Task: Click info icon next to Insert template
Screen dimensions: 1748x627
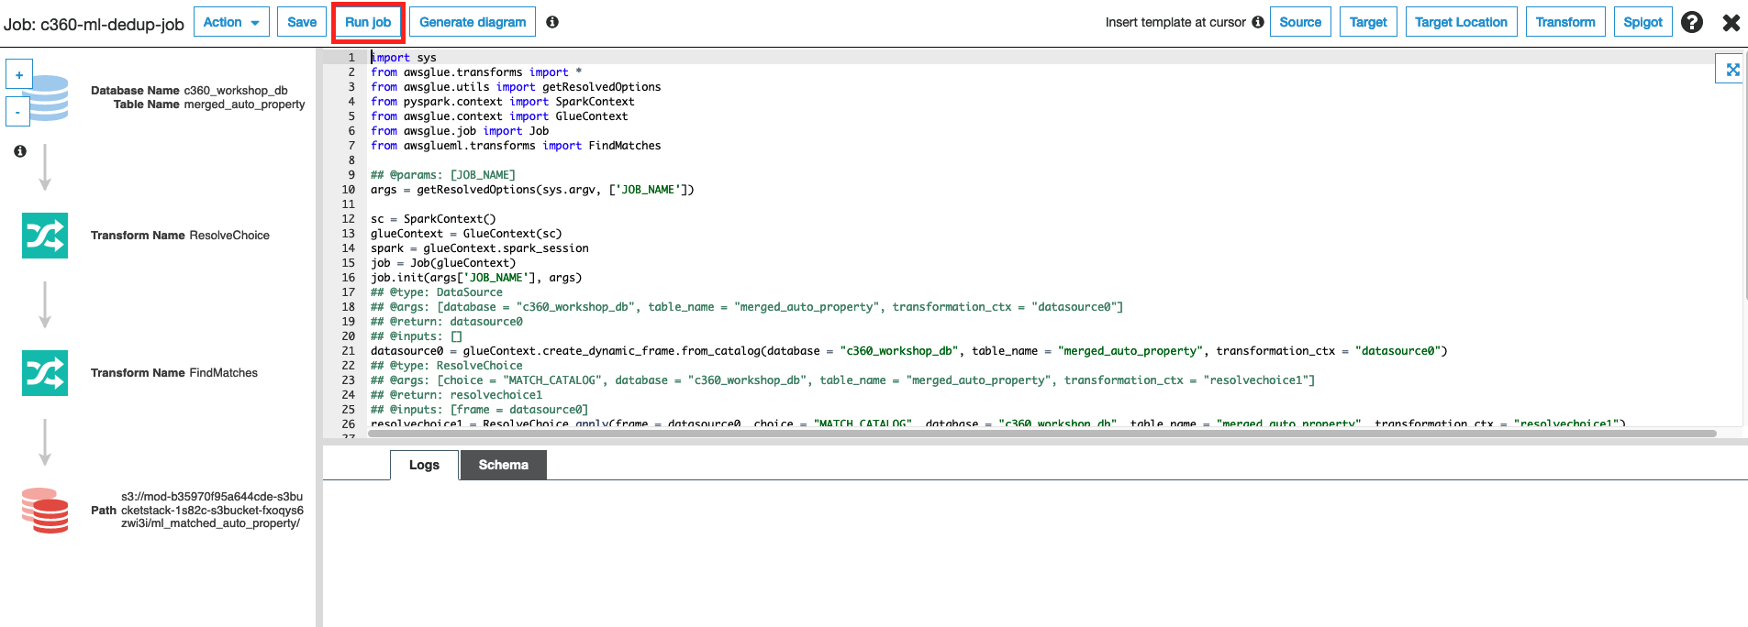Action: 1258,22
